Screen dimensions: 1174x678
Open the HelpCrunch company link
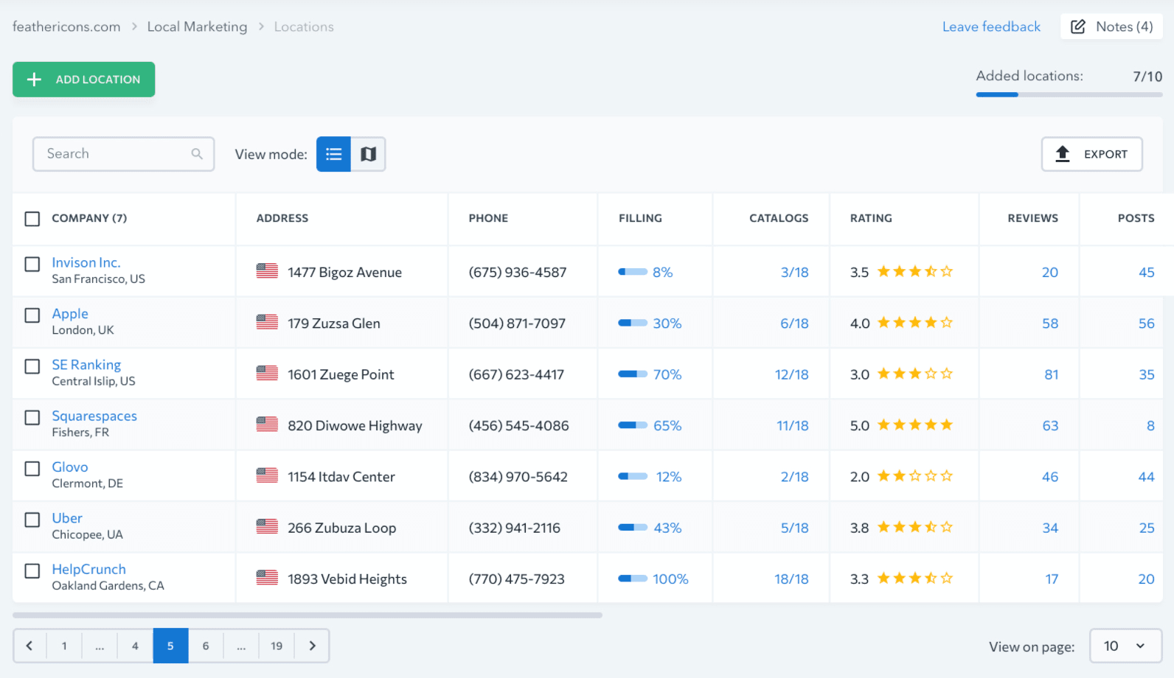pyautogui.click(x=88, y=569)
